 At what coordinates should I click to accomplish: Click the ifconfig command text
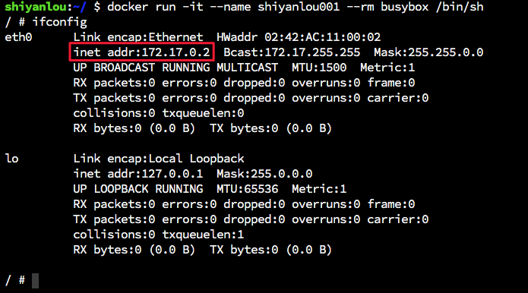click(59, 22)
